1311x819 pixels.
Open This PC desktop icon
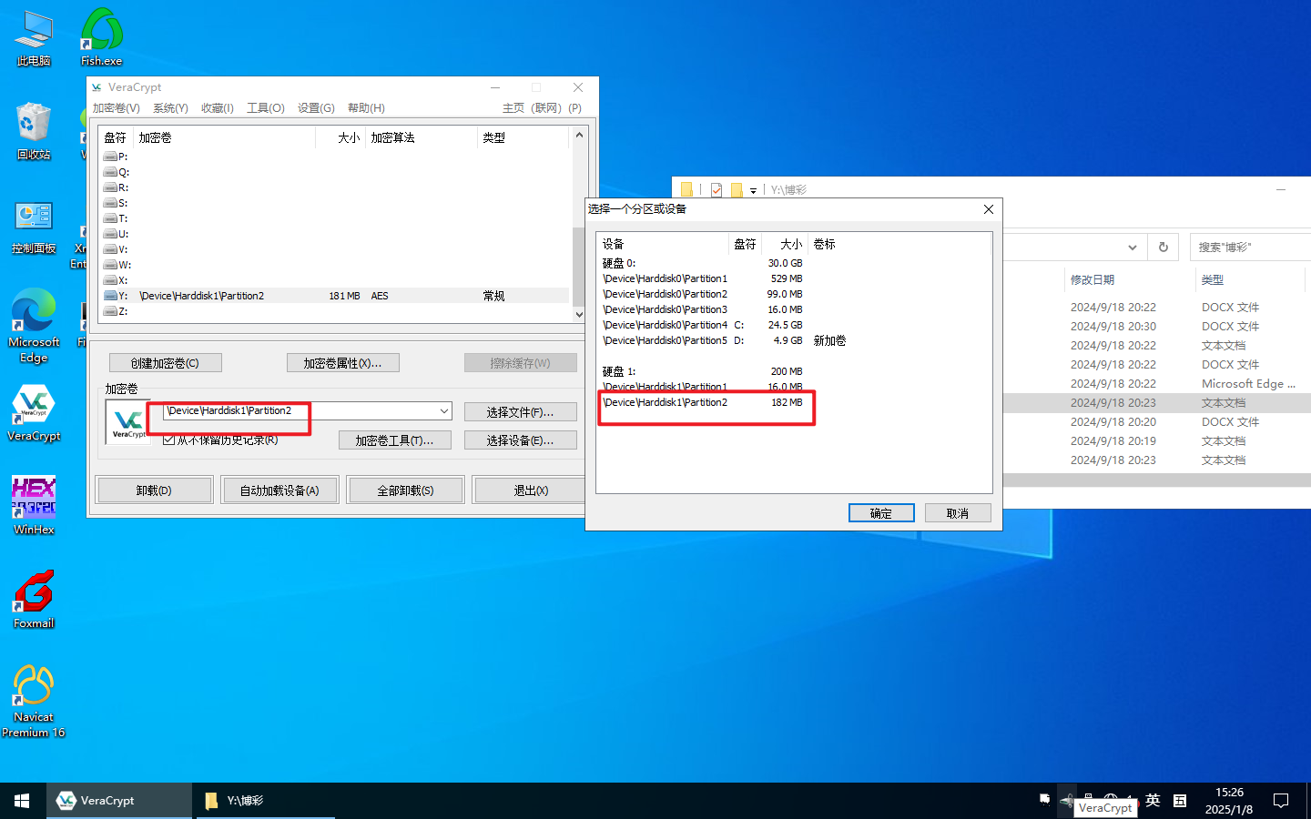point(34,38)
